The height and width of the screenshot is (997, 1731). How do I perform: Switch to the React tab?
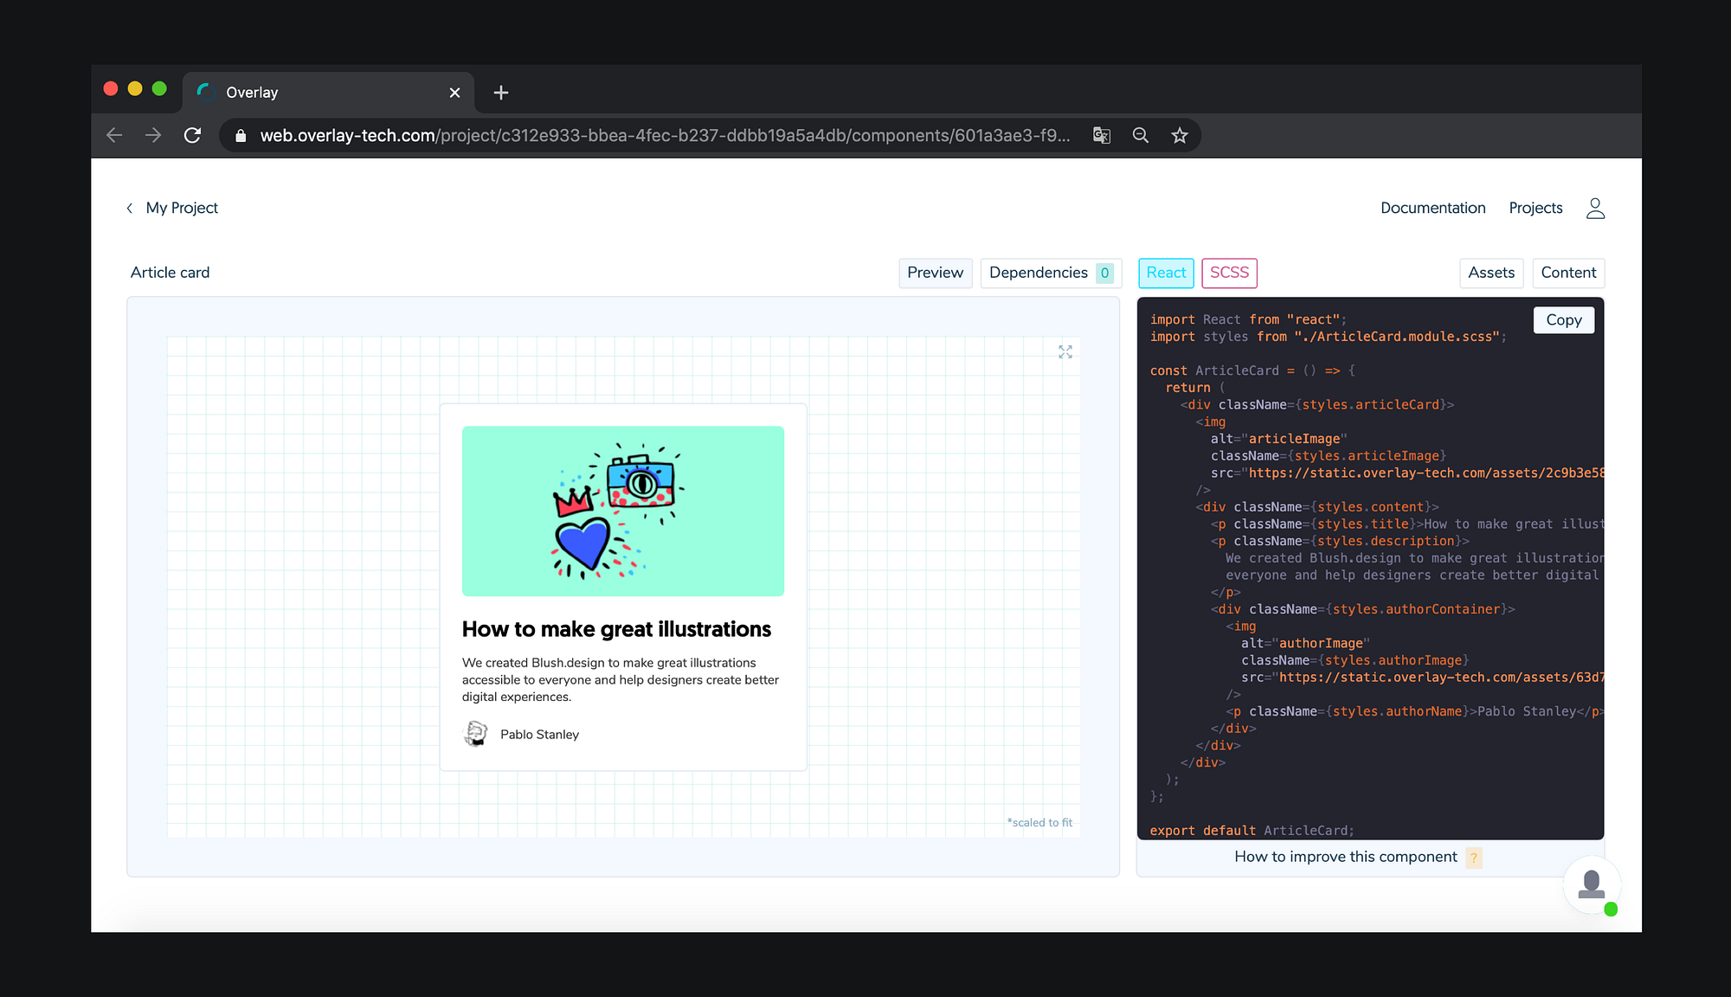(1166, 273)
